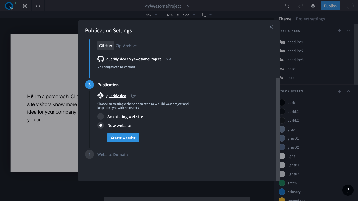Click the undo arrow icon
Screen dimensions: 358x201
[287, 6]
